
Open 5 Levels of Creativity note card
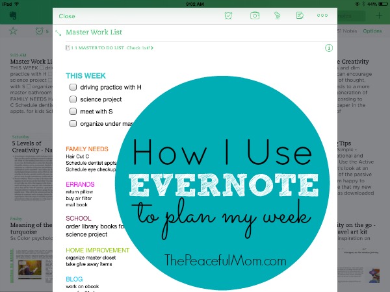click(x=32, y=168)
